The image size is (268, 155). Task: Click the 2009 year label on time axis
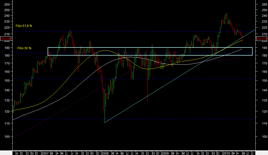(165, 153)
